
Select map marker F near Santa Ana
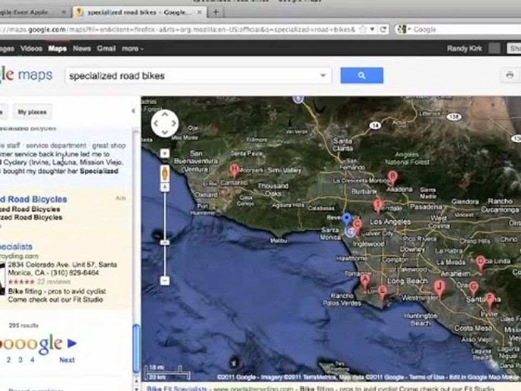pos(490,300)
